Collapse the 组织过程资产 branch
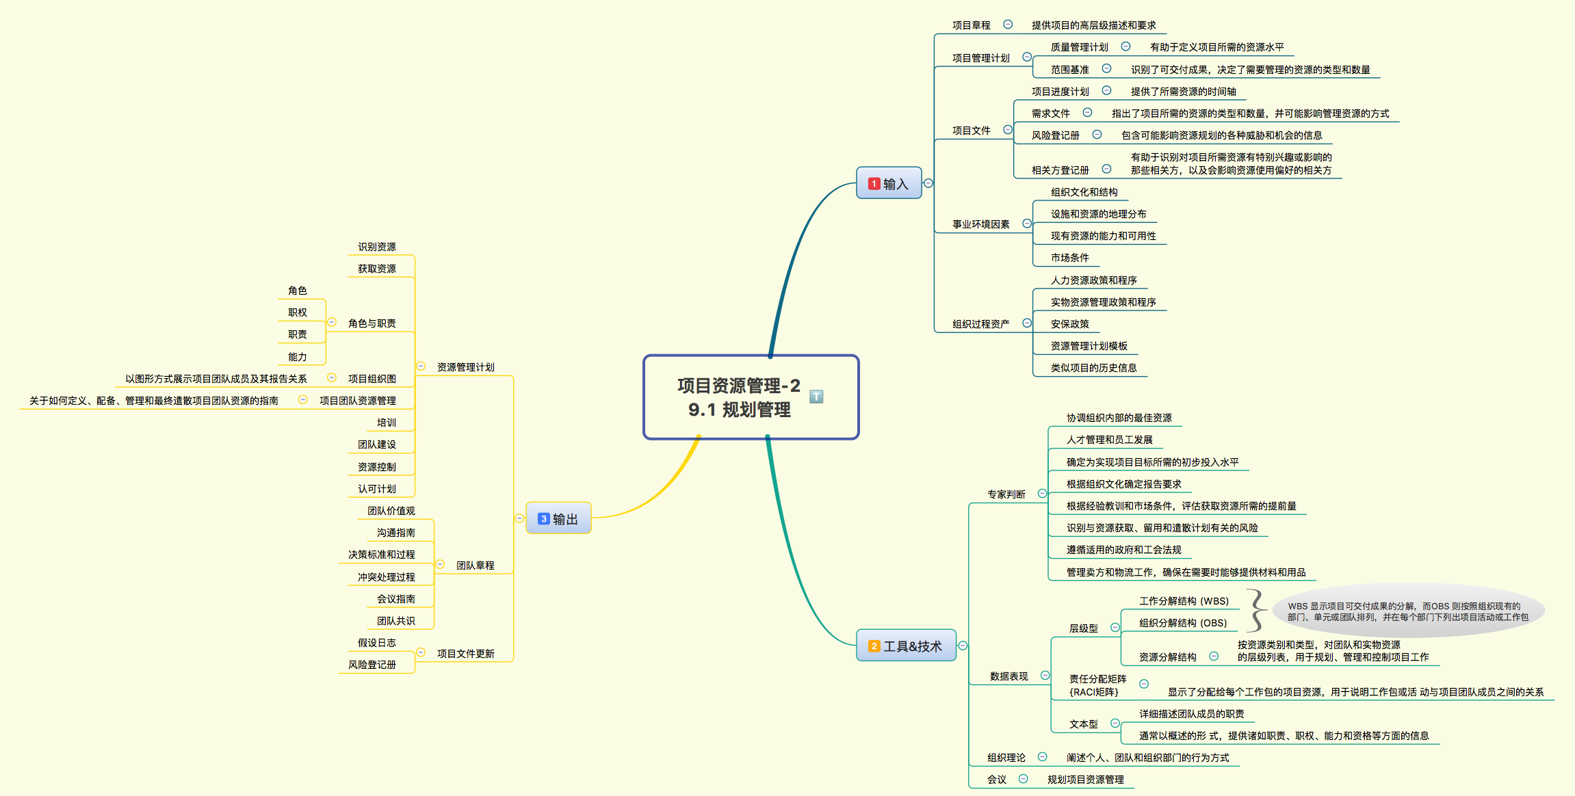The height and width of the screenshot is (796, 1575). (x=1027, y=323)
